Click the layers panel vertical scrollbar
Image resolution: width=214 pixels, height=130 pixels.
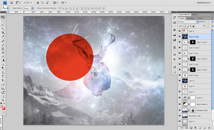[x=212, y=69]
